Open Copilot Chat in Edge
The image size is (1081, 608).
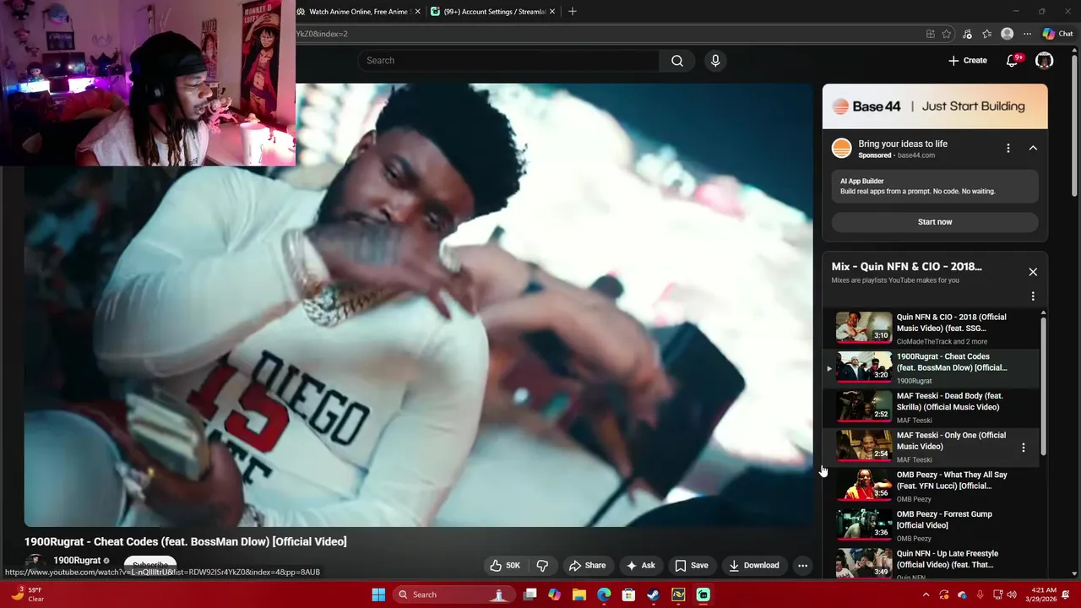tap(1057, 34)
